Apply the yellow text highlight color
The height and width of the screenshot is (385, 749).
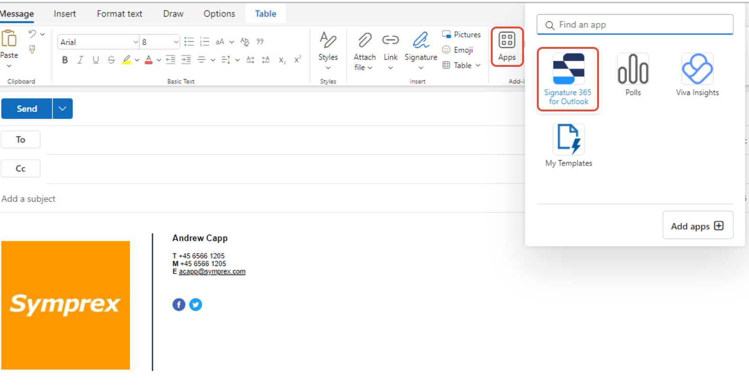126,60
